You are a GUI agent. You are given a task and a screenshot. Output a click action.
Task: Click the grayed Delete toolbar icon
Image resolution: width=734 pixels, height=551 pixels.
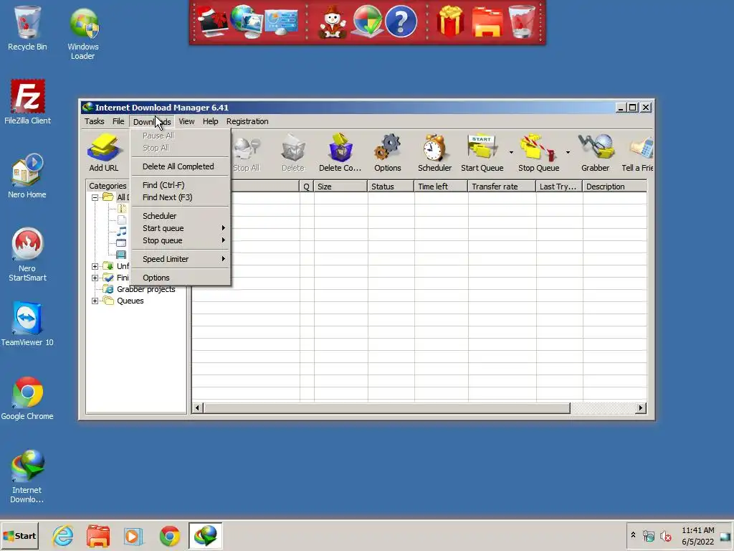293,152
